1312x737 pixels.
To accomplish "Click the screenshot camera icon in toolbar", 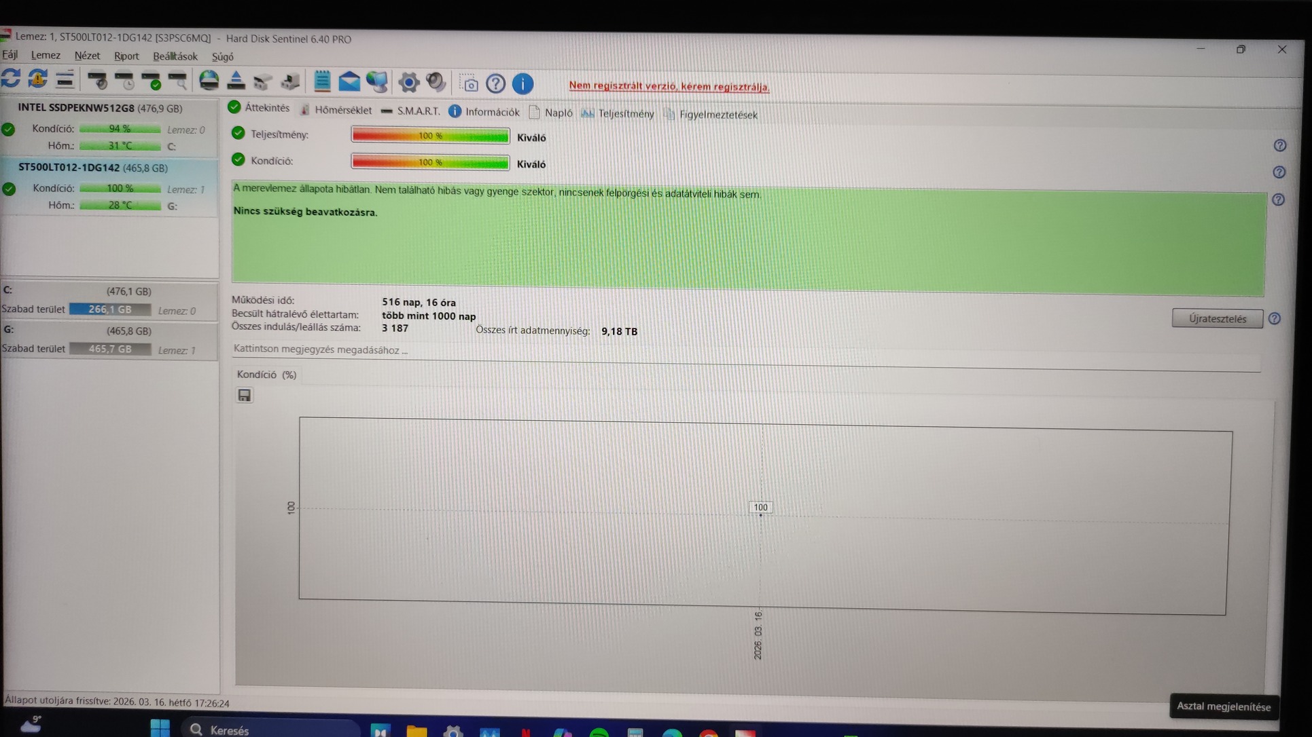I will 469,84.
